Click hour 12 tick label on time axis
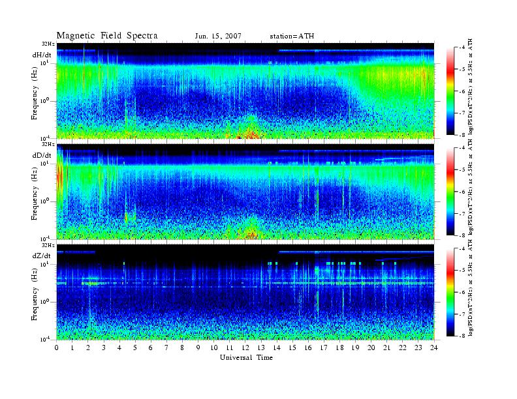This screenshot has height=399, width=517. [x=245, y=348]
